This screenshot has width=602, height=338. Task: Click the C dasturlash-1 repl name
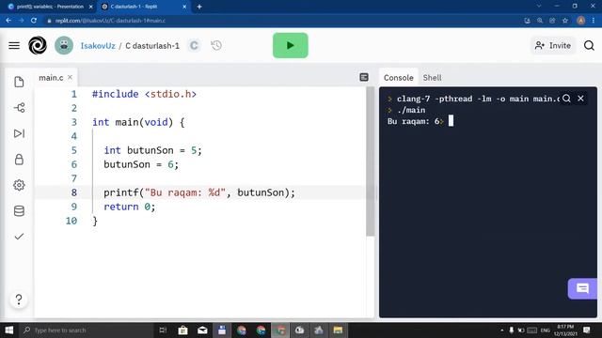(152, 46)
